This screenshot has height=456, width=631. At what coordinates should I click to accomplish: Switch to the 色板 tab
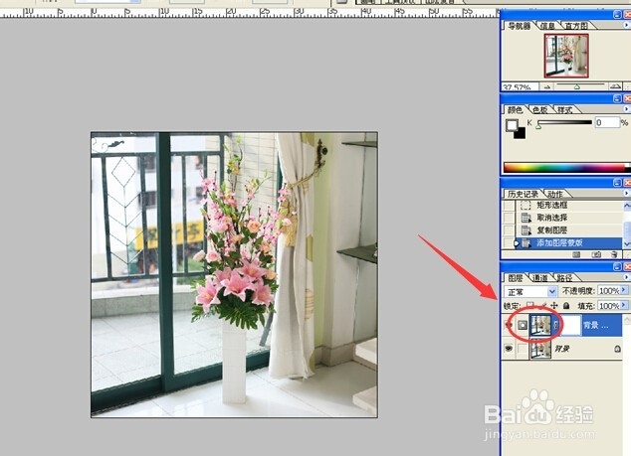[539, 109]
